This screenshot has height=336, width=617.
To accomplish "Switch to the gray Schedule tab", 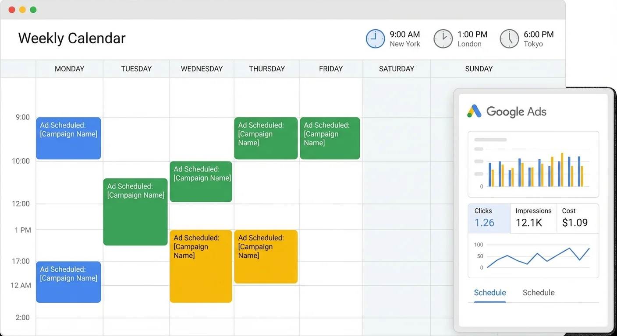I will point(539,293).
